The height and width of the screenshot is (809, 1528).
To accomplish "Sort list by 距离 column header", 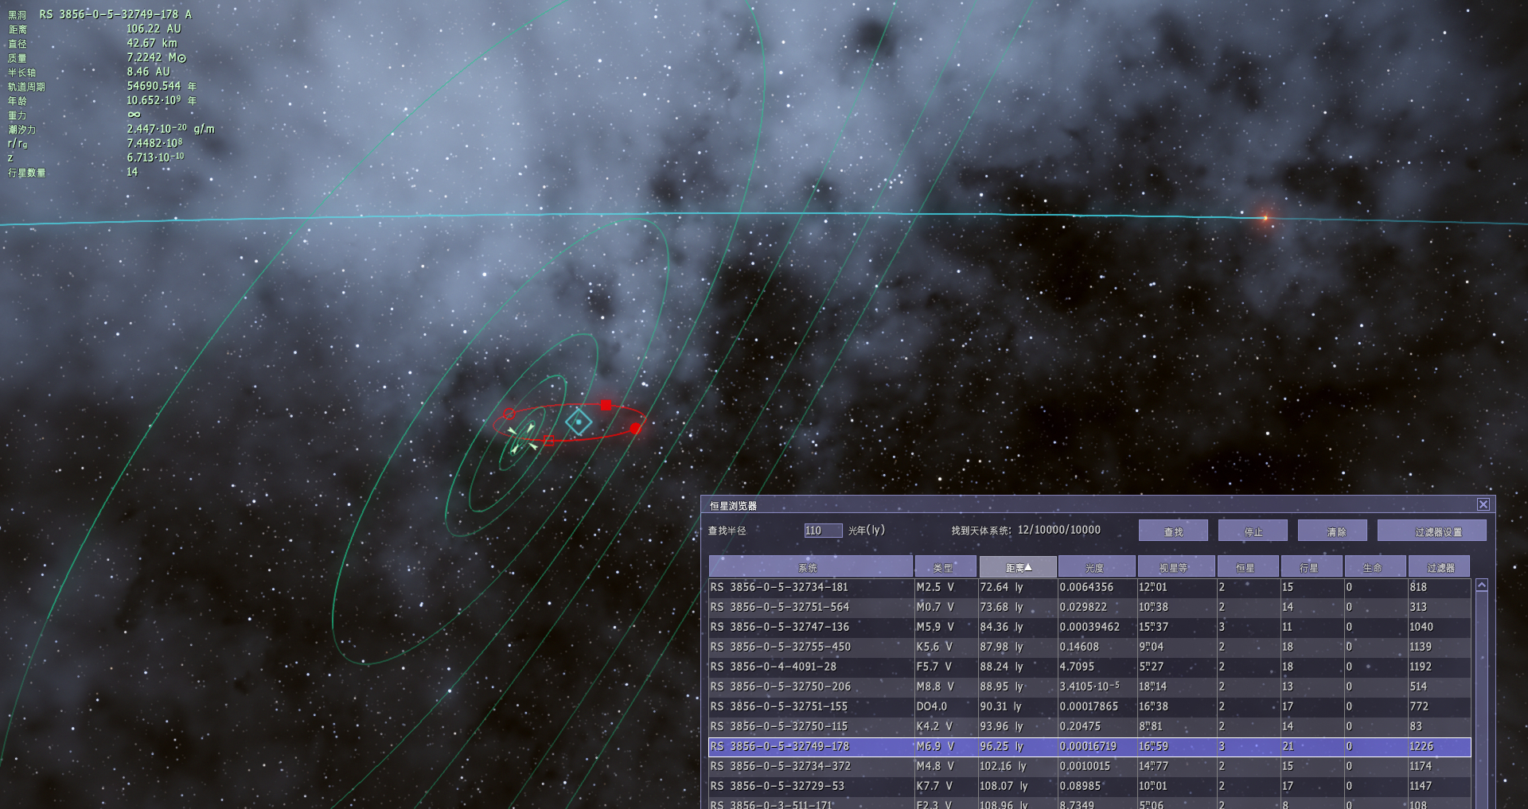I will coord(1018,567).
